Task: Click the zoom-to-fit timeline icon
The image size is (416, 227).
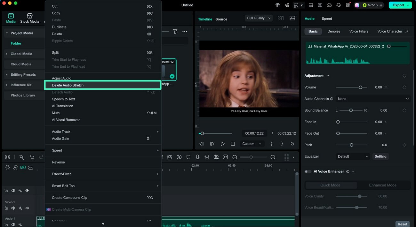Action: [x=225, y=157]
